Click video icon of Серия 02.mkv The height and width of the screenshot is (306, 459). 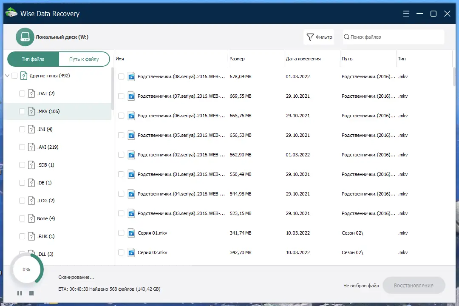pyautogui.click(x=131, y=253)
